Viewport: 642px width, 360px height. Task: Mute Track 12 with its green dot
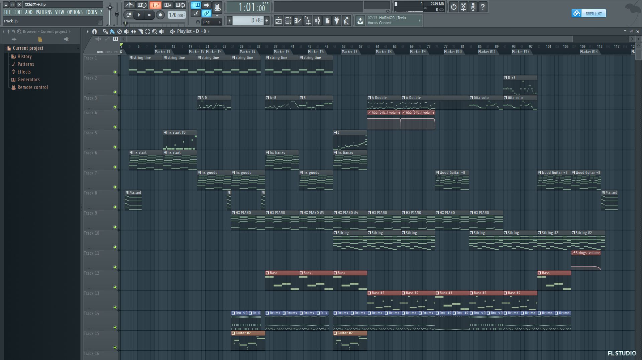(115, 287)
